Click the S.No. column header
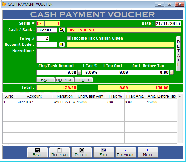The width and height of the screenshot is (186, 162). tap(9, 96)
